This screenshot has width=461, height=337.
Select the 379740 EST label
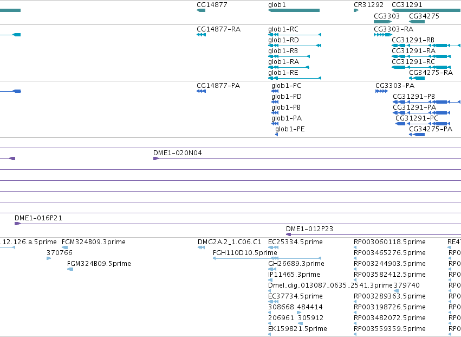tap(407, 285)
